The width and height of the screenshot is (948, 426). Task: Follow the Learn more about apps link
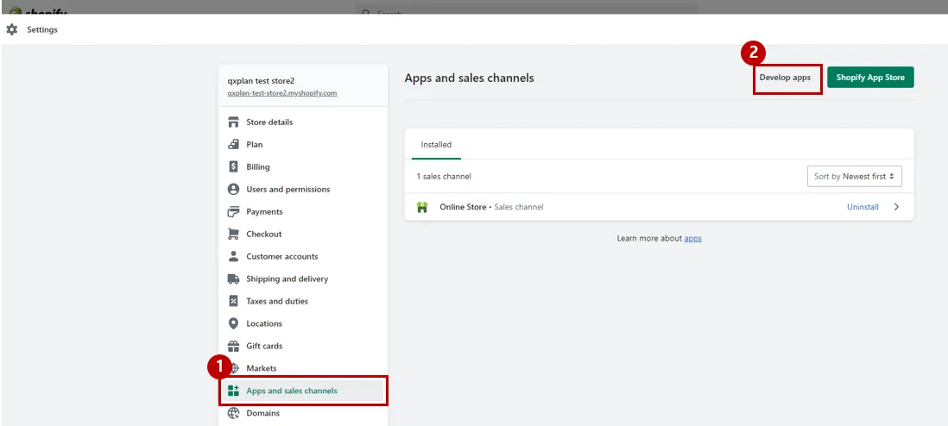coord(692,238)
